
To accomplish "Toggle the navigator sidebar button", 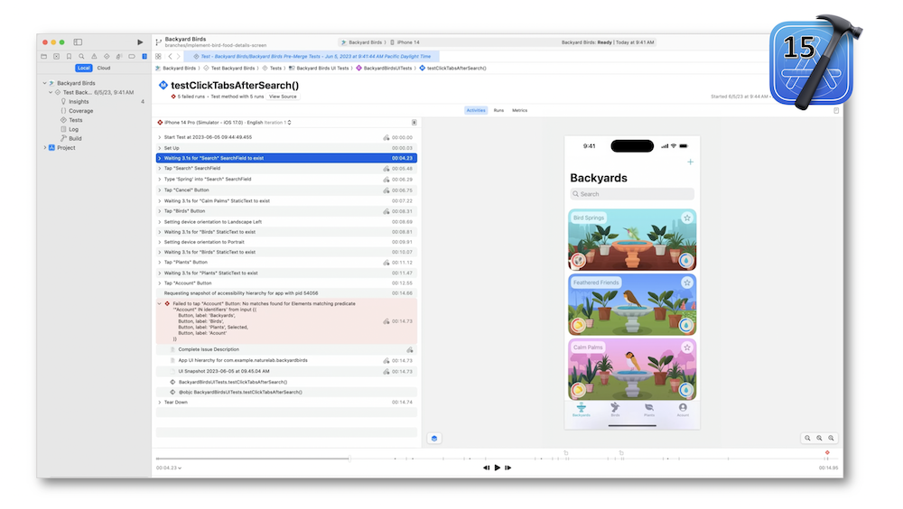I will 78,42.
